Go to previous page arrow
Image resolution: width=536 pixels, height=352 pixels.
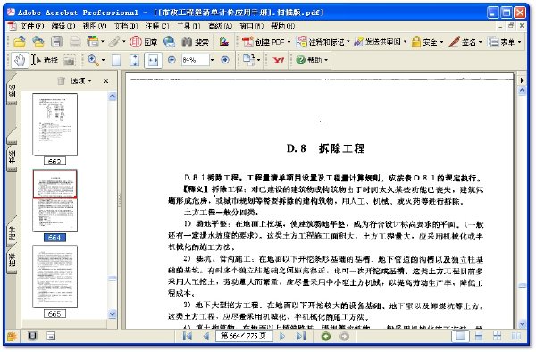(205, 336)
